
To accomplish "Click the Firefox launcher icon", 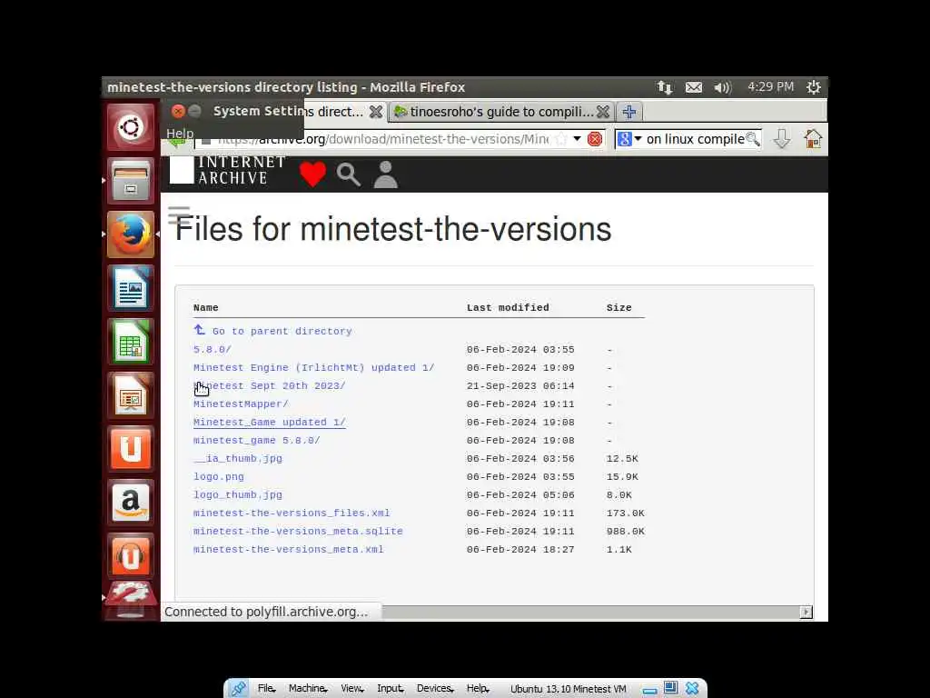I will 131,234.
